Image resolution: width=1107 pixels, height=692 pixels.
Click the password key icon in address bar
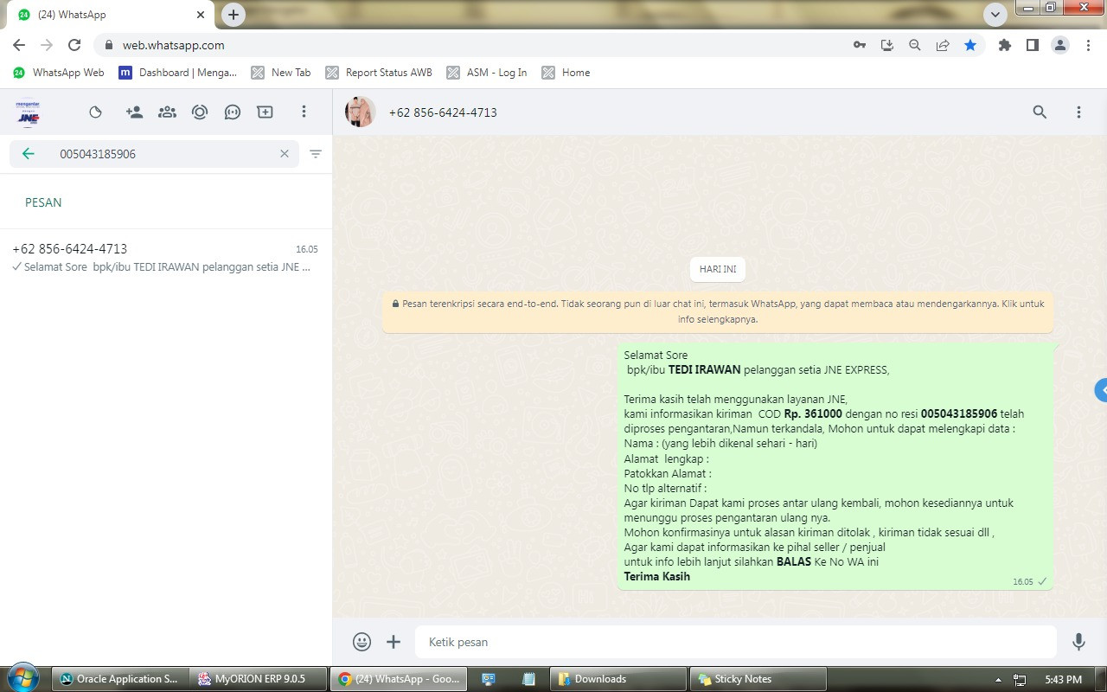(860, 45)
